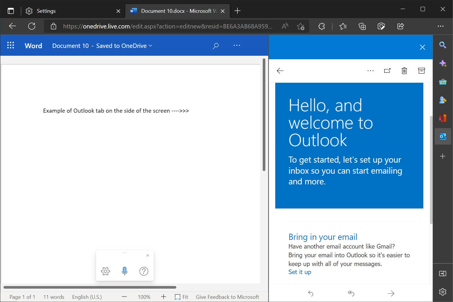Open dictation settings gear
The image size is (453, 302).
[x=105, y=271]
